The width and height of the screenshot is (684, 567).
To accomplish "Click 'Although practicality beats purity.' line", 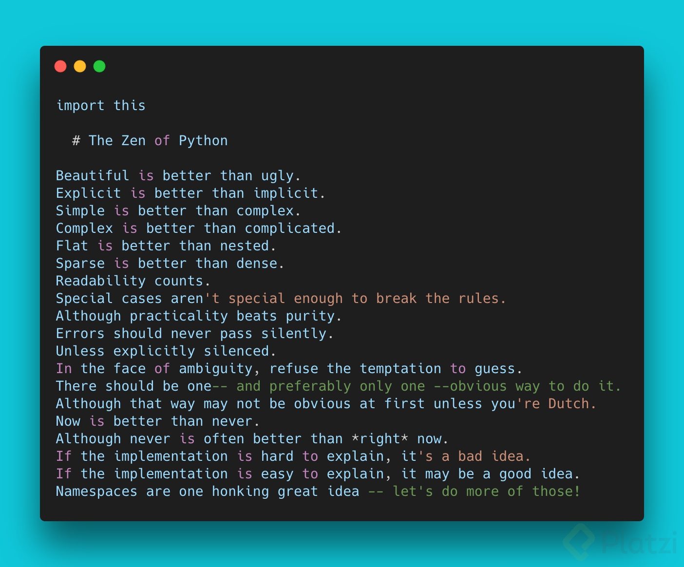I will pos(199,316).
